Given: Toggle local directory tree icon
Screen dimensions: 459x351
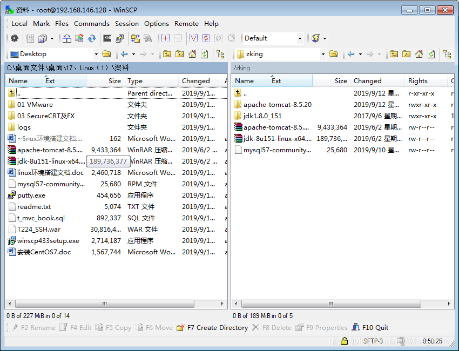Looking at the screenshot, I should [x=220, y=54].
